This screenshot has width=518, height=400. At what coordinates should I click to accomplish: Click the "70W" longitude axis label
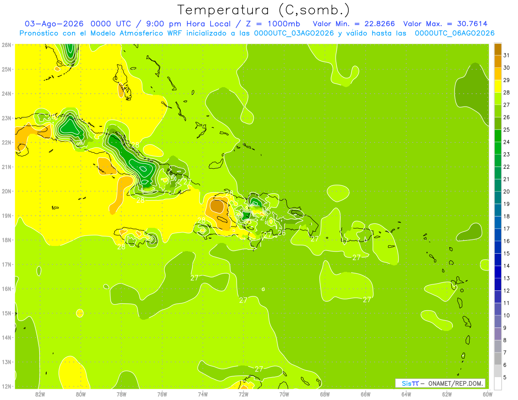click(284, 394)
